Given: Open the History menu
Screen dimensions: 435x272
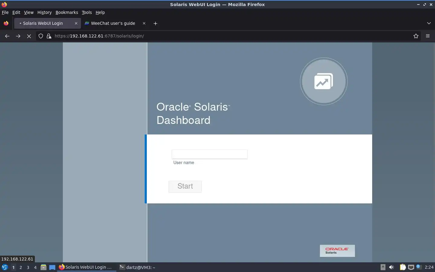Looking at the screenshot, I should [x=44, y=12].
